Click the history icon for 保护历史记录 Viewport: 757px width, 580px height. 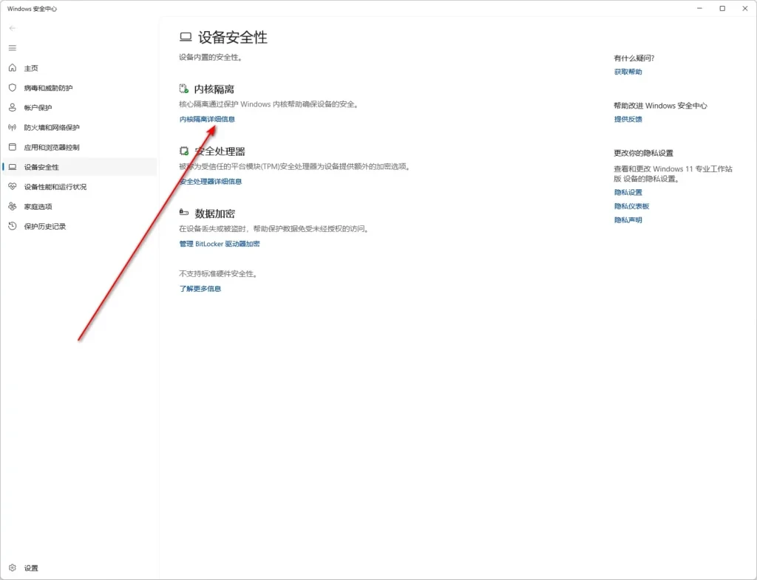click(13, 226)
